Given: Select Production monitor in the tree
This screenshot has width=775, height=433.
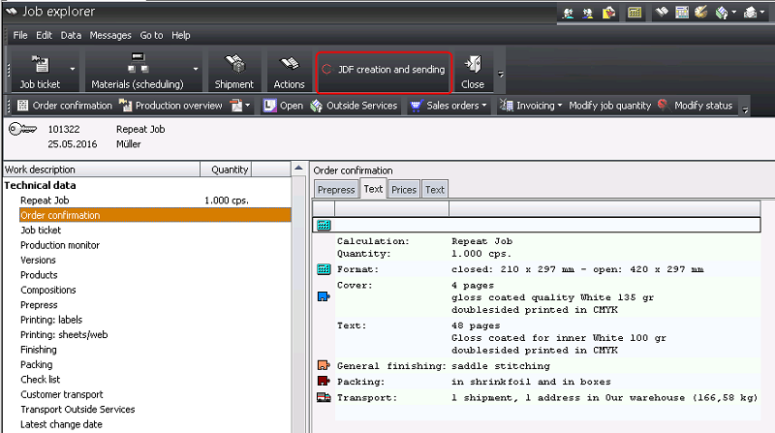Looking at the screenshot, I should tap(60, 245).
